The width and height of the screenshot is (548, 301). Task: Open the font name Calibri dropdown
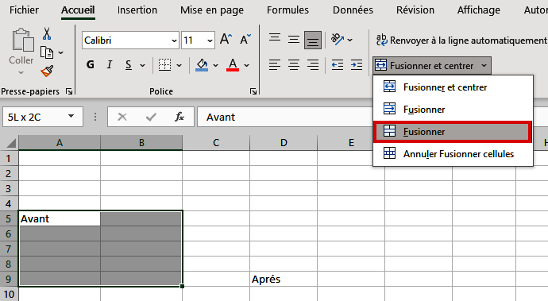tap(174, 41)
